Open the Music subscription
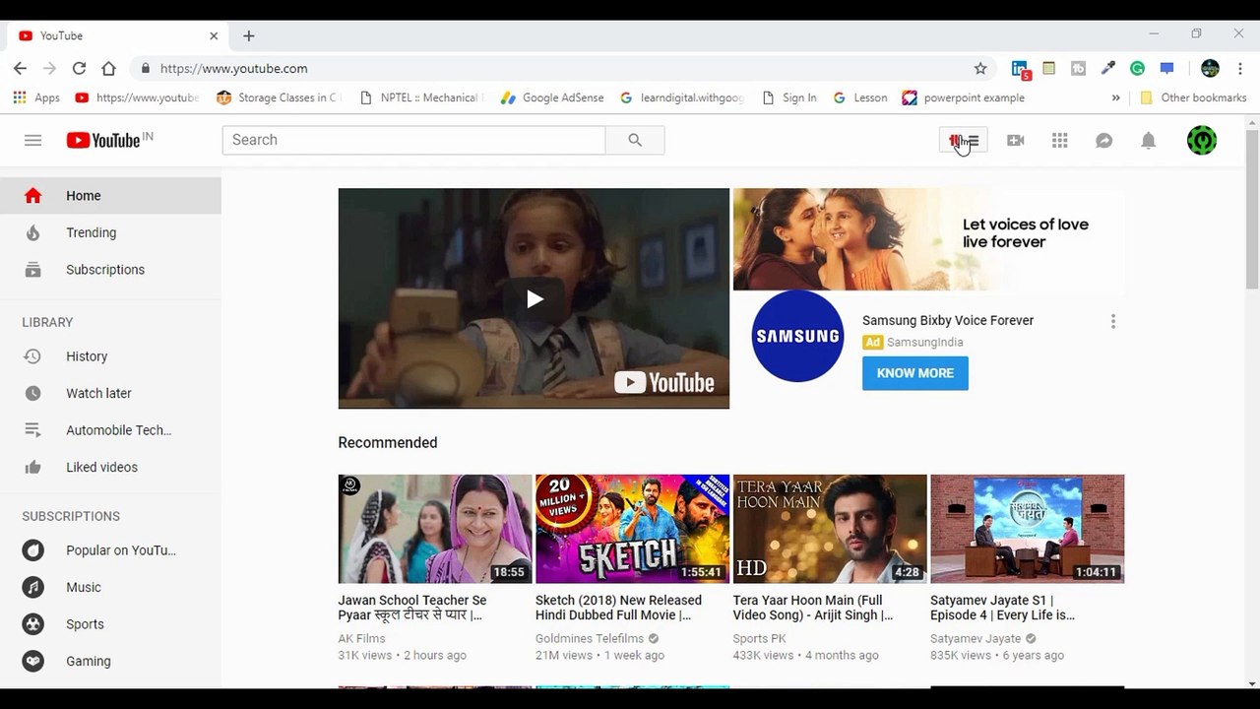1260x709 pixels. point(110,587)
